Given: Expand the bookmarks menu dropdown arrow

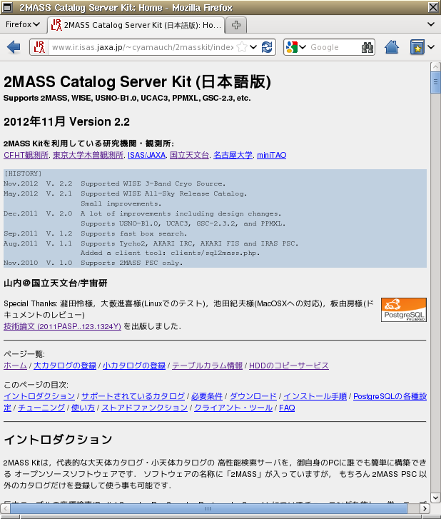Looking at the screenshot, I should pos(431,47).
